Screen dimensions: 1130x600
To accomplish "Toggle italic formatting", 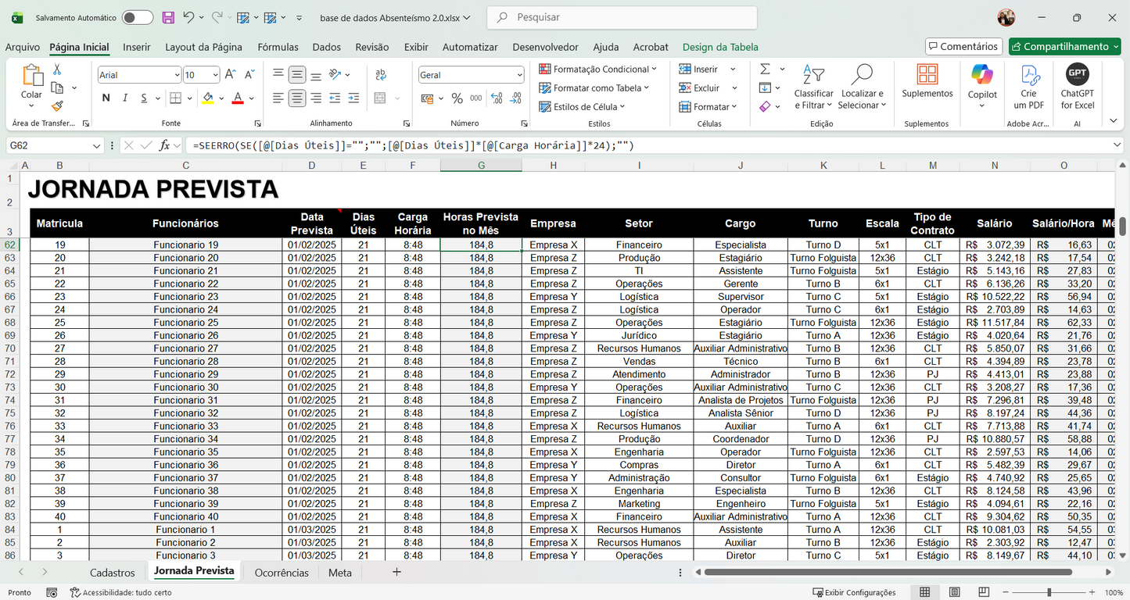I will (125, 98).
